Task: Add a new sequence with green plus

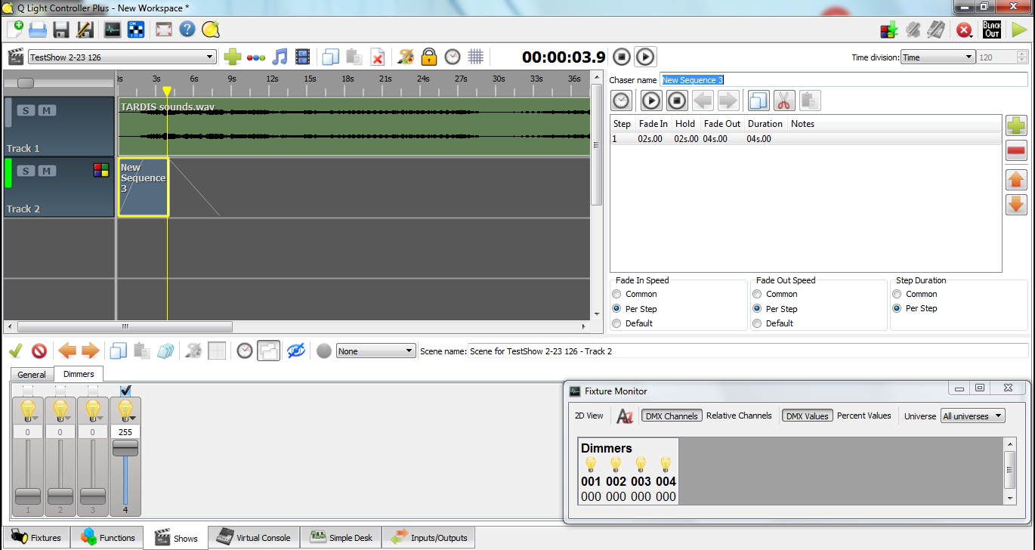Action: point(232,57)
